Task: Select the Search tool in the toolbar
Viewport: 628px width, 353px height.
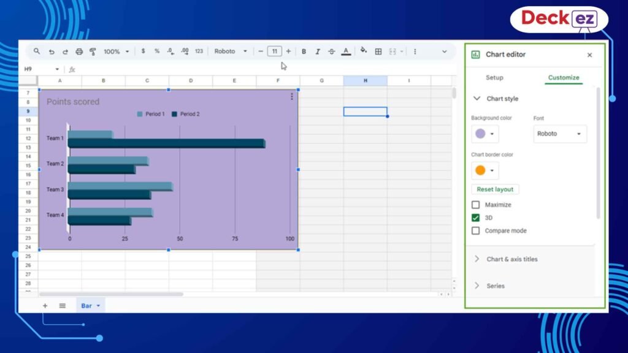Action: coord(37,51)
